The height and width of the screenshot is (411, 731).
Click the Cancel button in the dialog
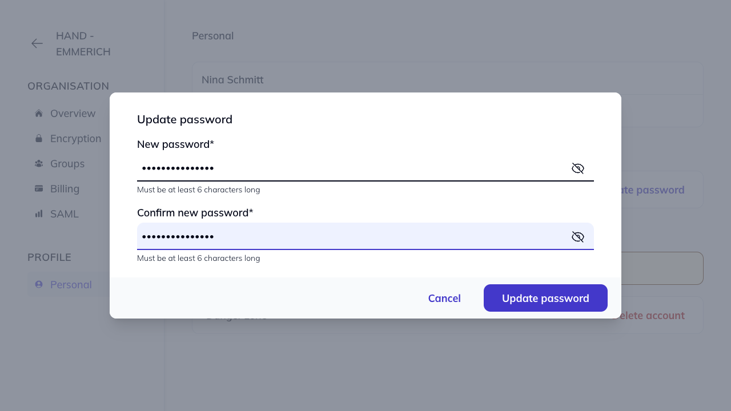(444, 298)
